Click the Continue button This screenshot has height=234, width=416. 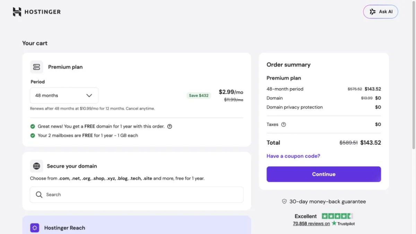click(324, 174)
